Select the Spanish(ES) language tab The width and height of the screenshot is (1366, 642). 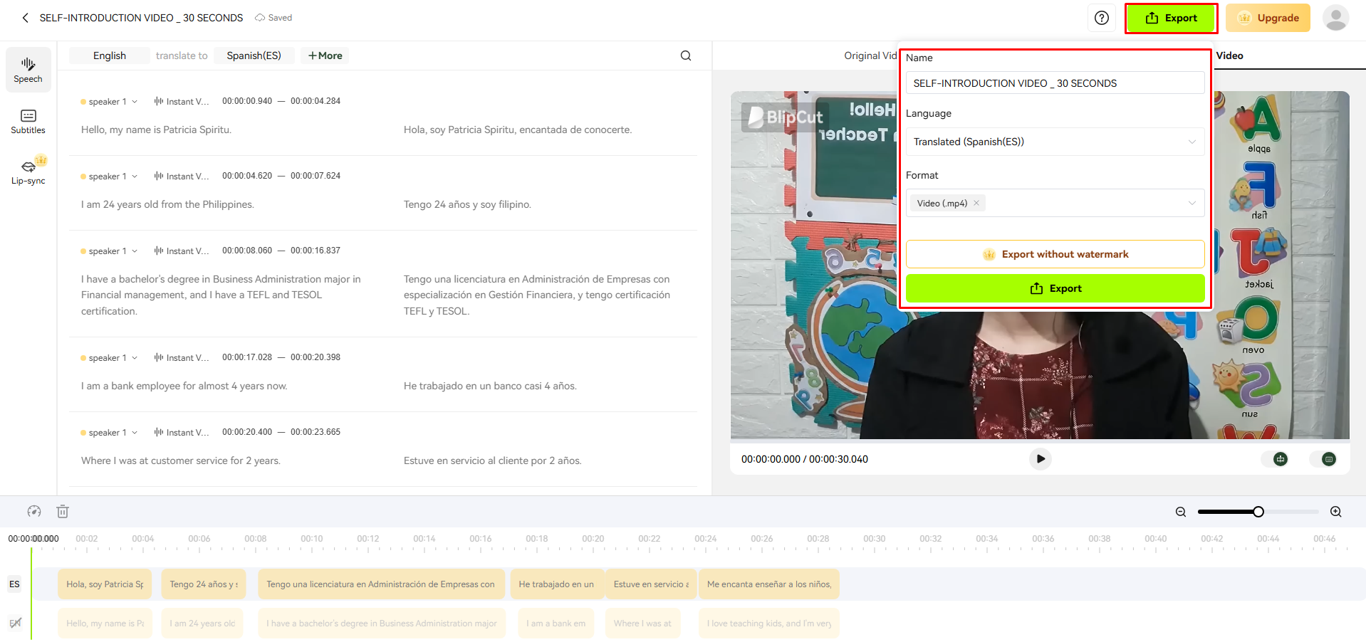254,55
